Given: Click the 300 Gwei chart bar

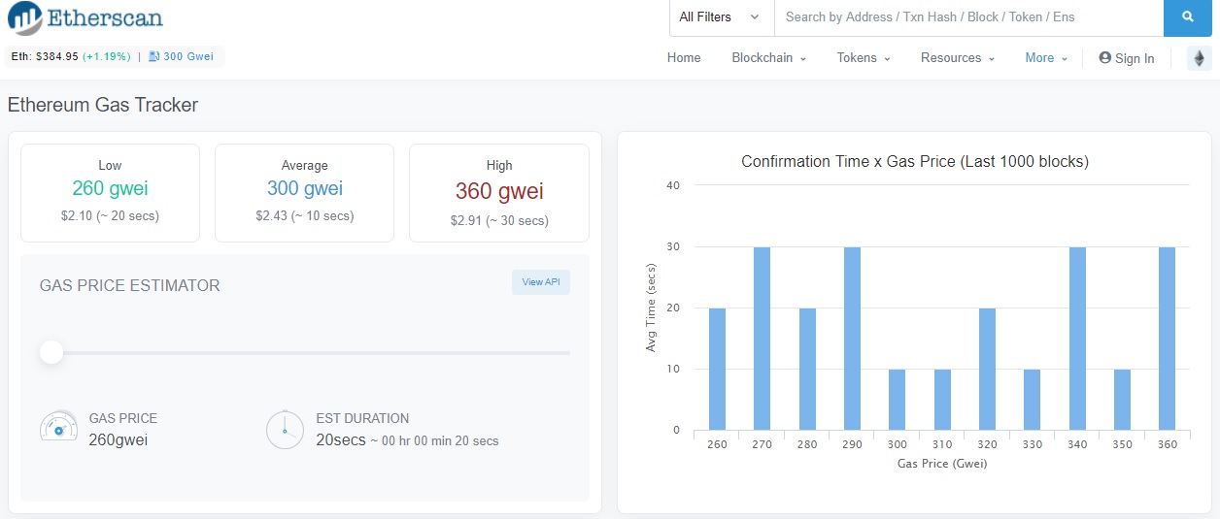Looking at the screenshot, I should 898,400.
